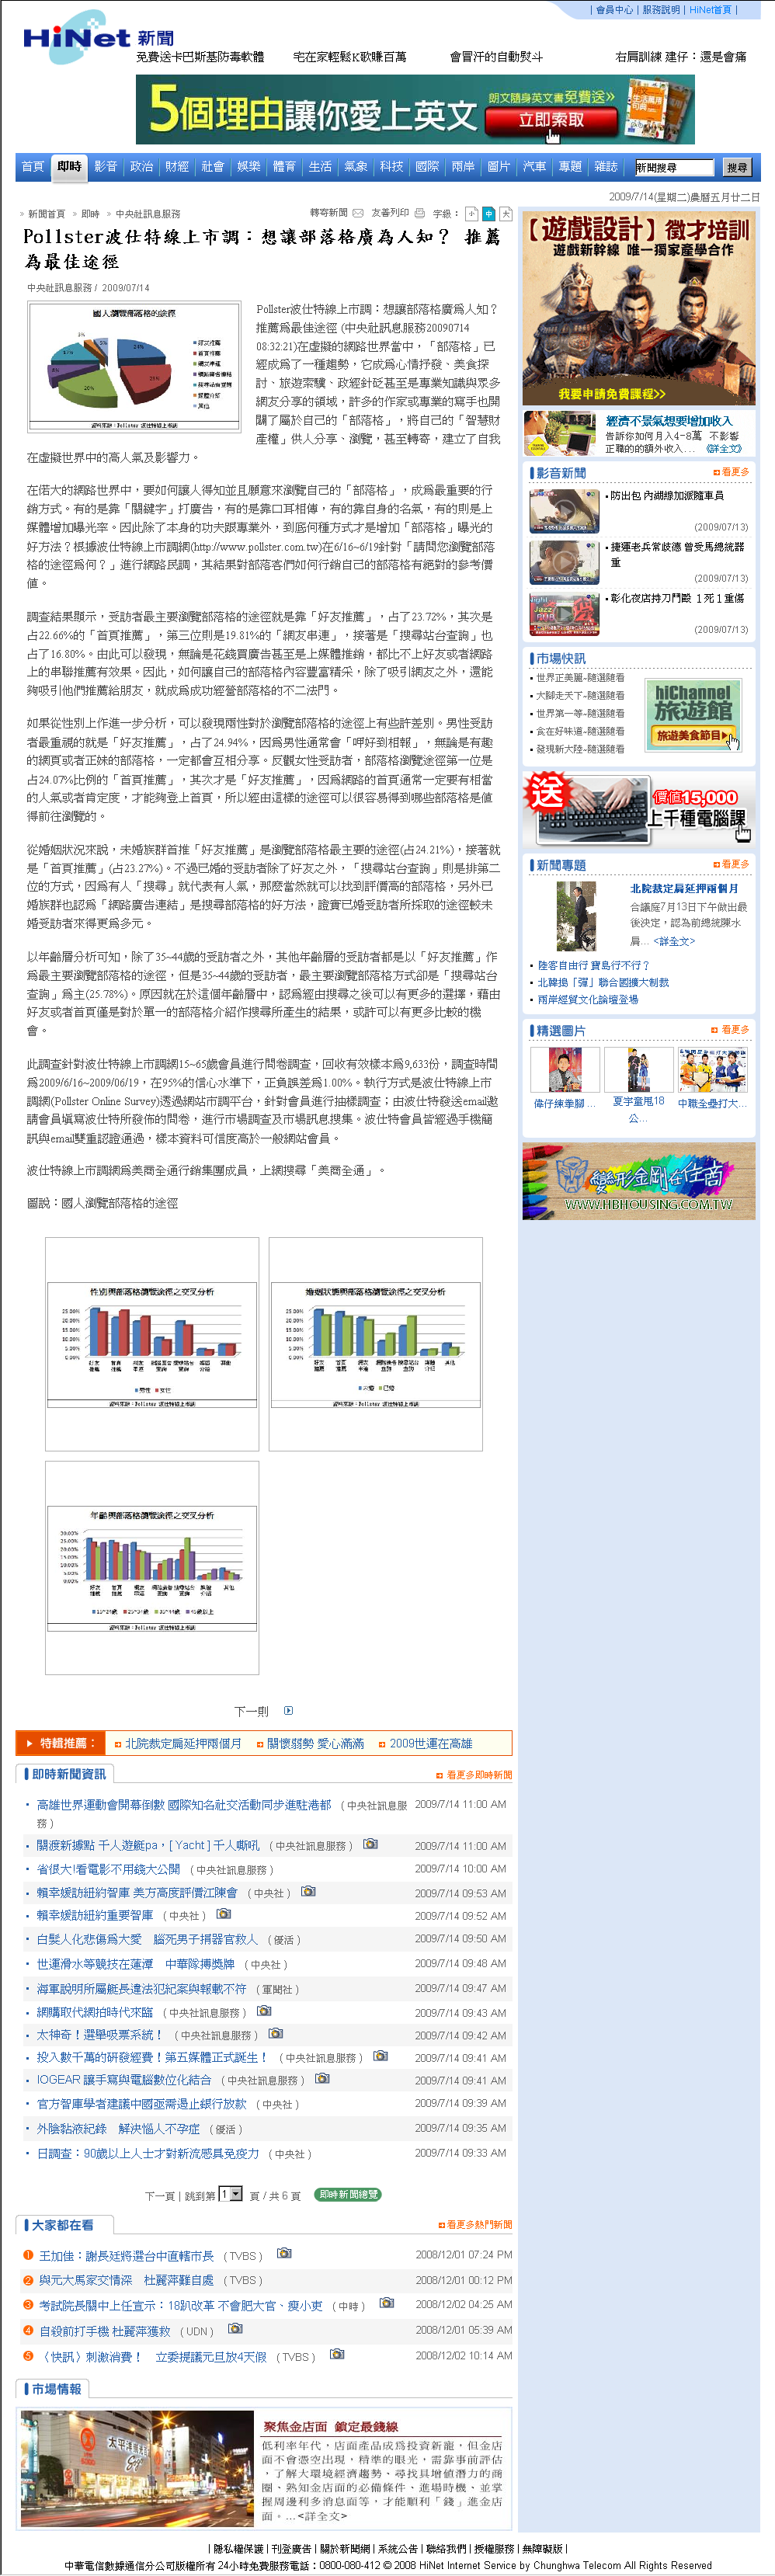Screen dimensions: 775x2576
Task: Open the 服務說明 top link
Action: pos(661,10)
